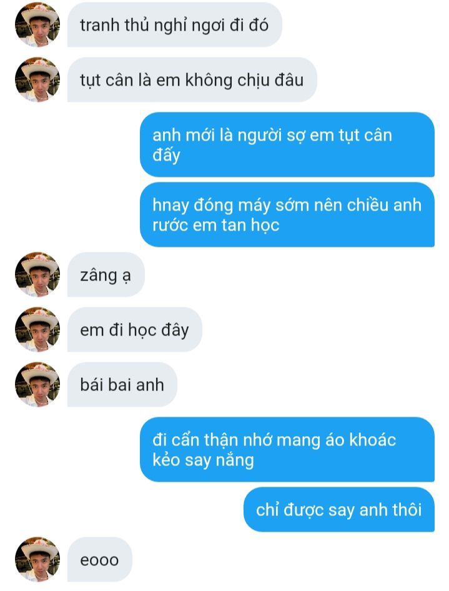Select the 'tụt cân là em không chịu đâu' bubble
Viewport: 449px width, 591px height.
(192, 79)
